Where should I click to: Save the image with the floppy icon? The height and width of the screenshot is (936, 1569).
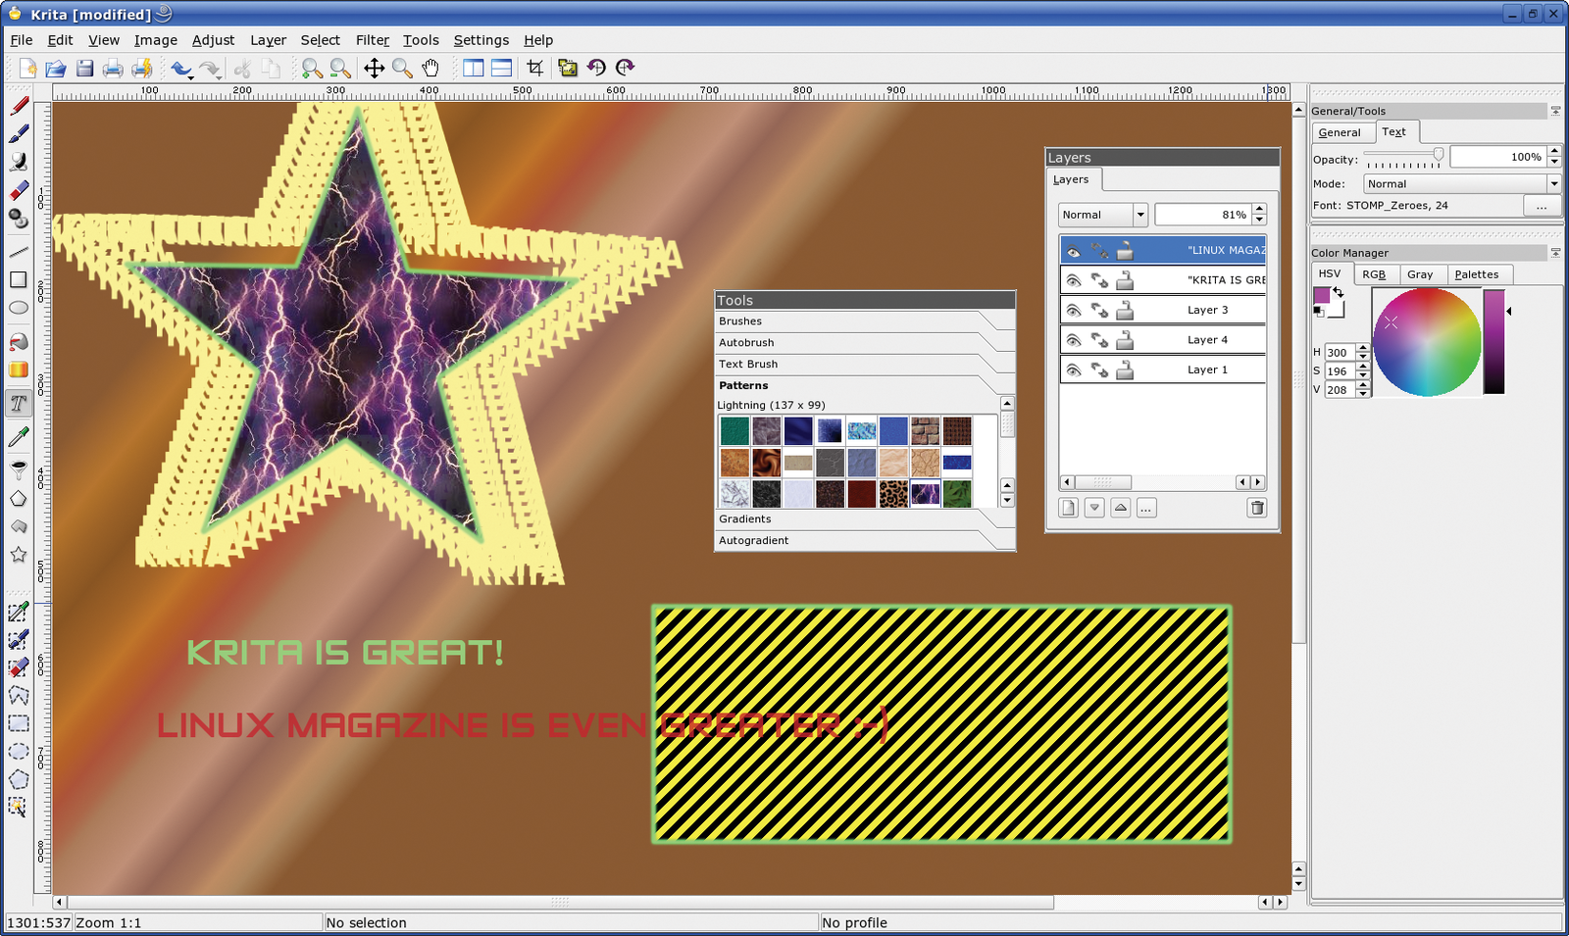pyautogui.click(x=85, y=68)
